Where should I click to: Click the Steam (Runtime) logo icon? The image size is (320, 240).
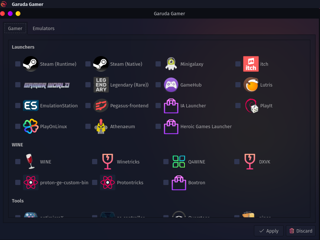tap(30, 64)
